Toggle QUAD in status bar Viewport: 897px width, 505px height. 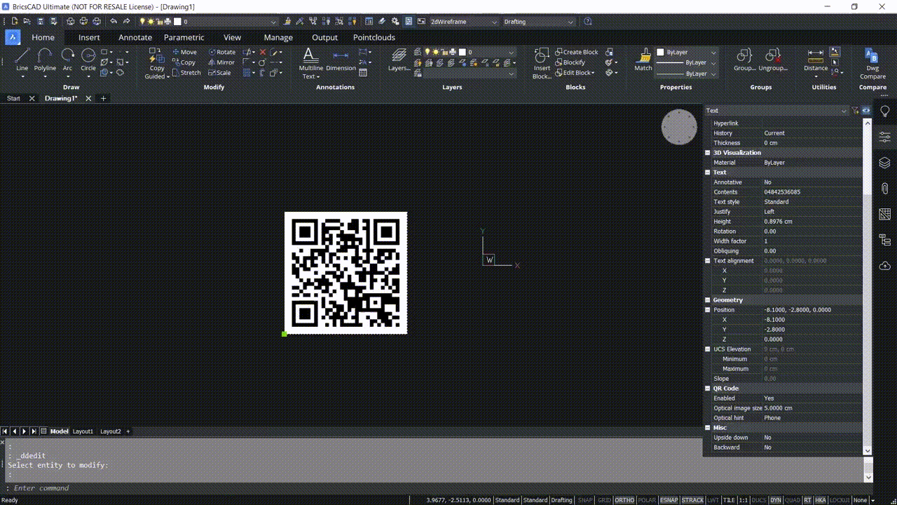(793, 500)
